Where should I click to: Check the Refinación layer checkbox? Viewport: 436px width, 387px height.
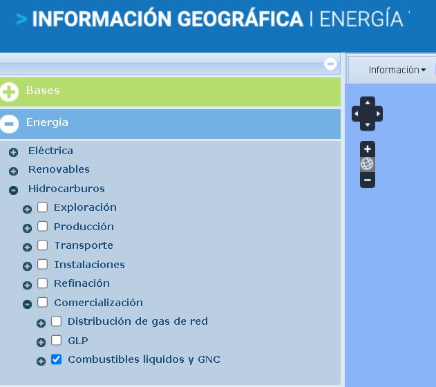pos(43,283)
